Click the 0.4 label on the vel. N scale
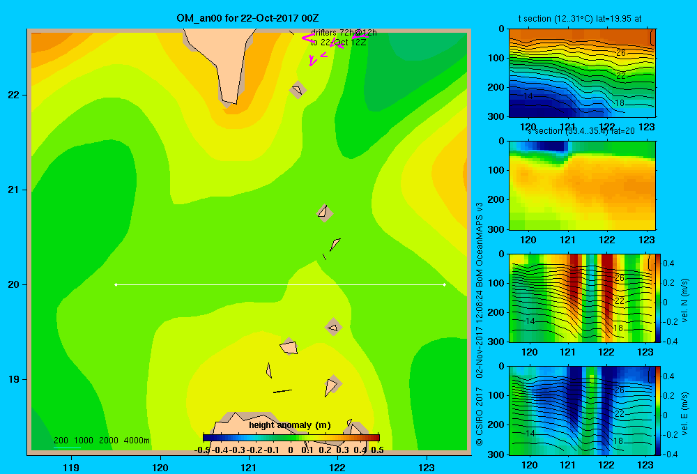697x474 pixels. [669, 263]
